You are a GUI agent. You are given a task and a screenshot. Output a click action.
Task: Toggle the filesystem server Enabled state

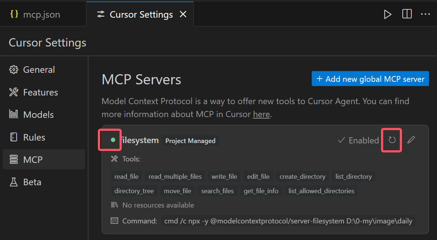358,140
